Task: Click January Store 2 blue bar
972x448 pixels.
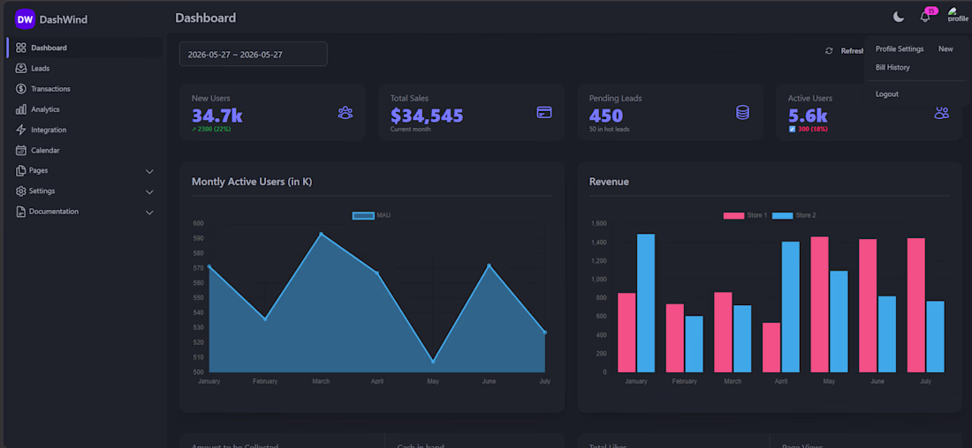Action: (646, 303)
